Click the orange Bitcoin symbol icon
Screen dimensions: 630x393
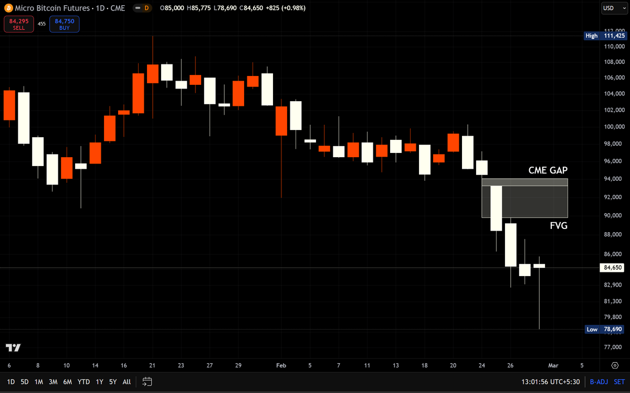click(7, 8)
